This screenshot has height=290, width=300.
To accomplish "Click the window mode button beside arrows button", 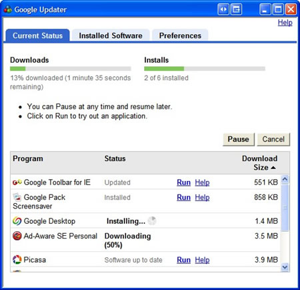I will tap(236, 9).
